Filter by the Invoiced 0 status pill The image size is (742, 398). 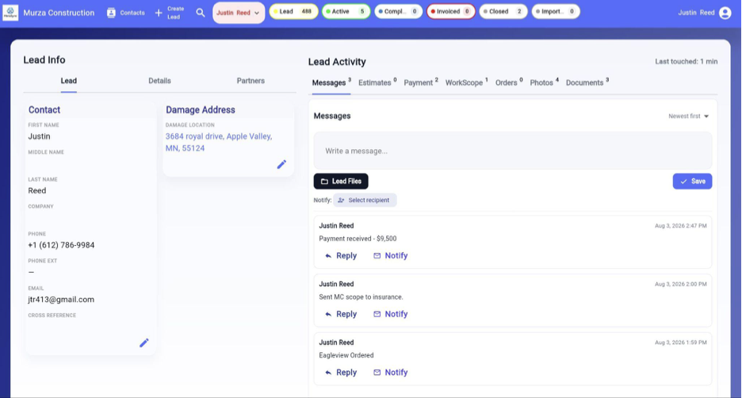pyautogui.click(x=451, y=11)
